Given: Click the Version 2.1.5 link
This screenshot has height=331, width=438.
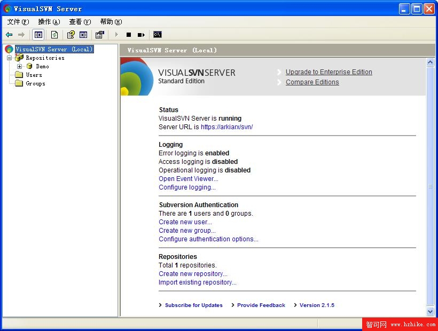Looking at the screenshot, I should 317,305.
